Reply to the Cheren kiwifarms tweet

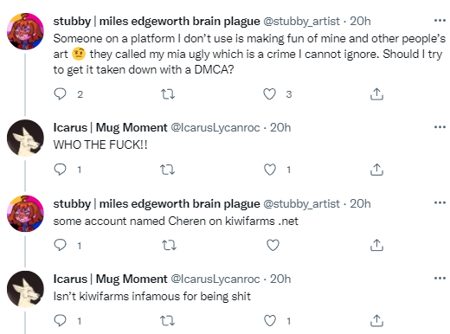coord(60,245)
